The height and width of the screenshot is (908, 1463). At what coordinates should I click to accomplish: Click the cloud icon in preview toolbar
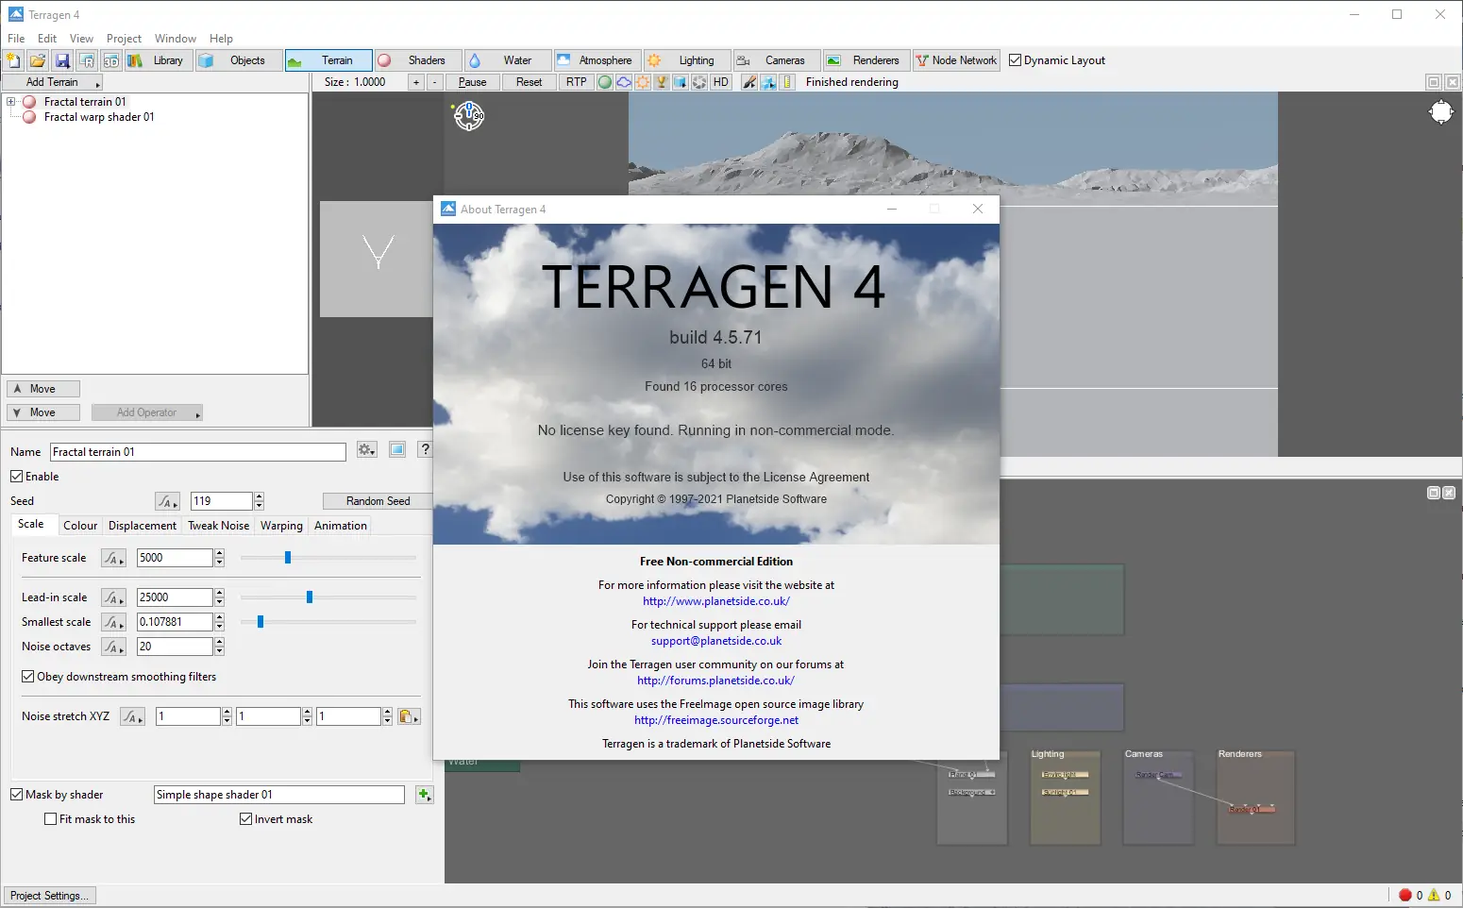[x=624, y=82]
